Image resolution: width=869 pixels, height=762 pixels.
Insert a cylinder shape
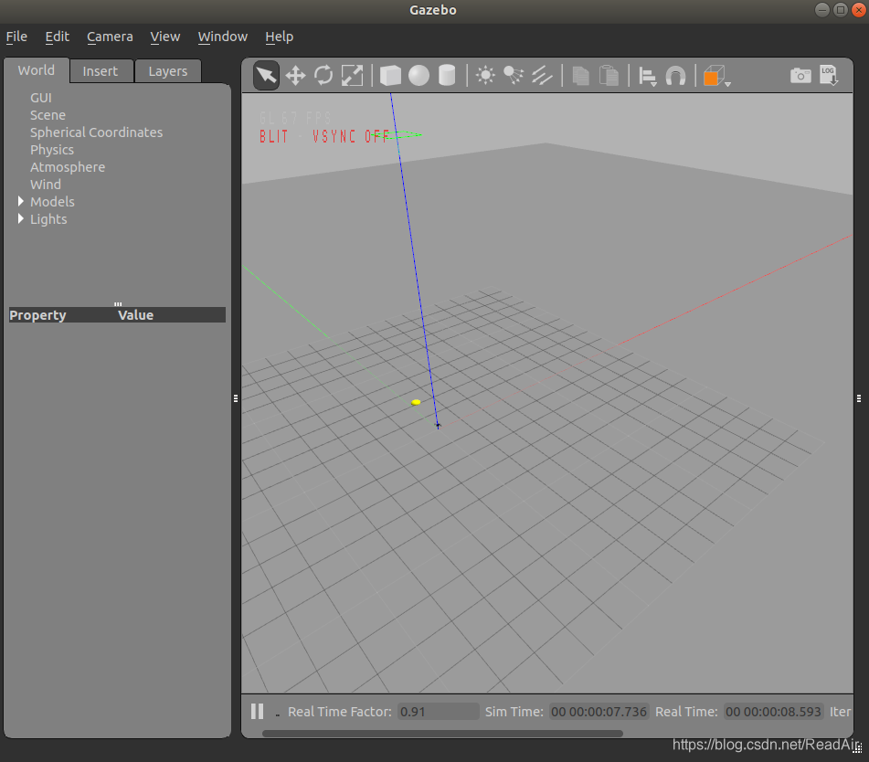[447, 75]
